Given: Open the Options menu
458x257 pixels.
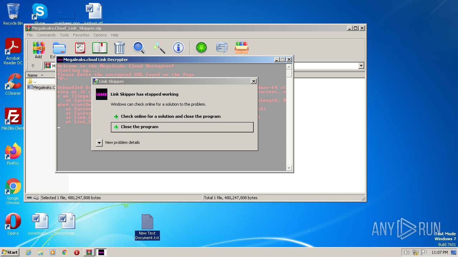Looking at the screenshot, I should click(x=100, y=35).
